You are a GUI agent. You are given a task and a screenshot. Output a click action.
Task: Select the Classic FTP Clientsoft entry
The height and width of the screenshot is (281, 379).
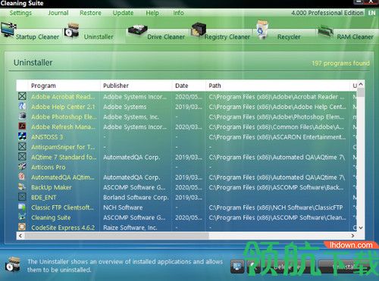point(62,208)
